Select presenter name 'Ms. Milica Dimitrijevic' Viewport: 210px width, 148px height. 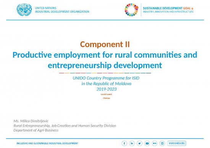[x=31, y=121]
